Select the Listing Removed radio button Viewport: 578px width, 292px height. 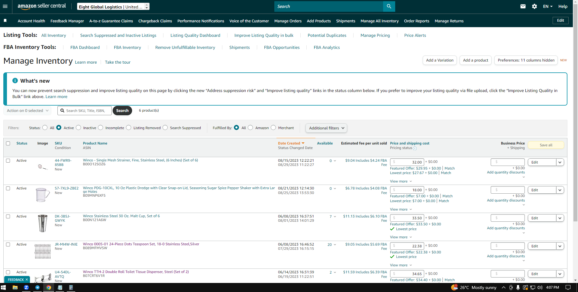pyautogui.click(x=129, y=128)
